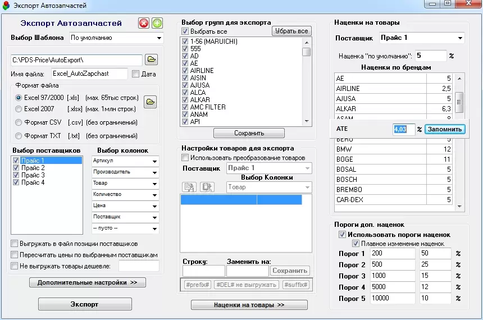Open Поставщик dropdown in Настройки товаров
Viewport: 483px width, 320px height.
point(307,168)
